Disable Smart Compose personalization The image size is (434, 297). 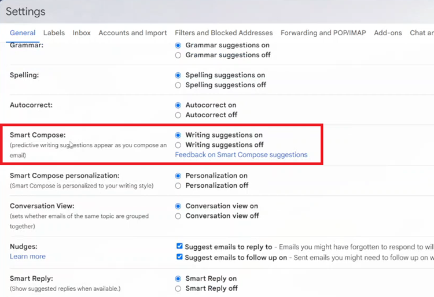pos(178,185)
